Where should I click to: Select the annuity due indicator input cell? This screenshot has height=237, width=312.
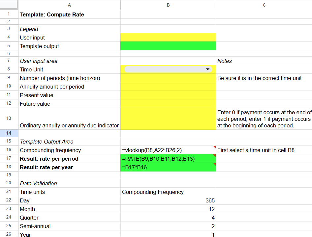point(168,118)
